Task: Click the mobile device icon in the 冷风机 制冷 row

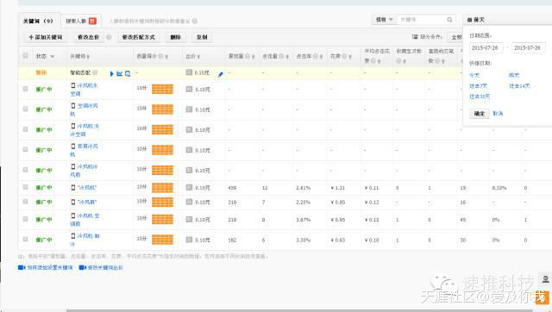Action: tap(72, 235)
